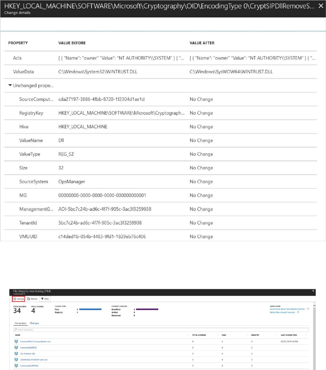Image resolution: width=326 pixels, height=370 pixels.
Task: Click the OpsManager value
Action: 72,182
